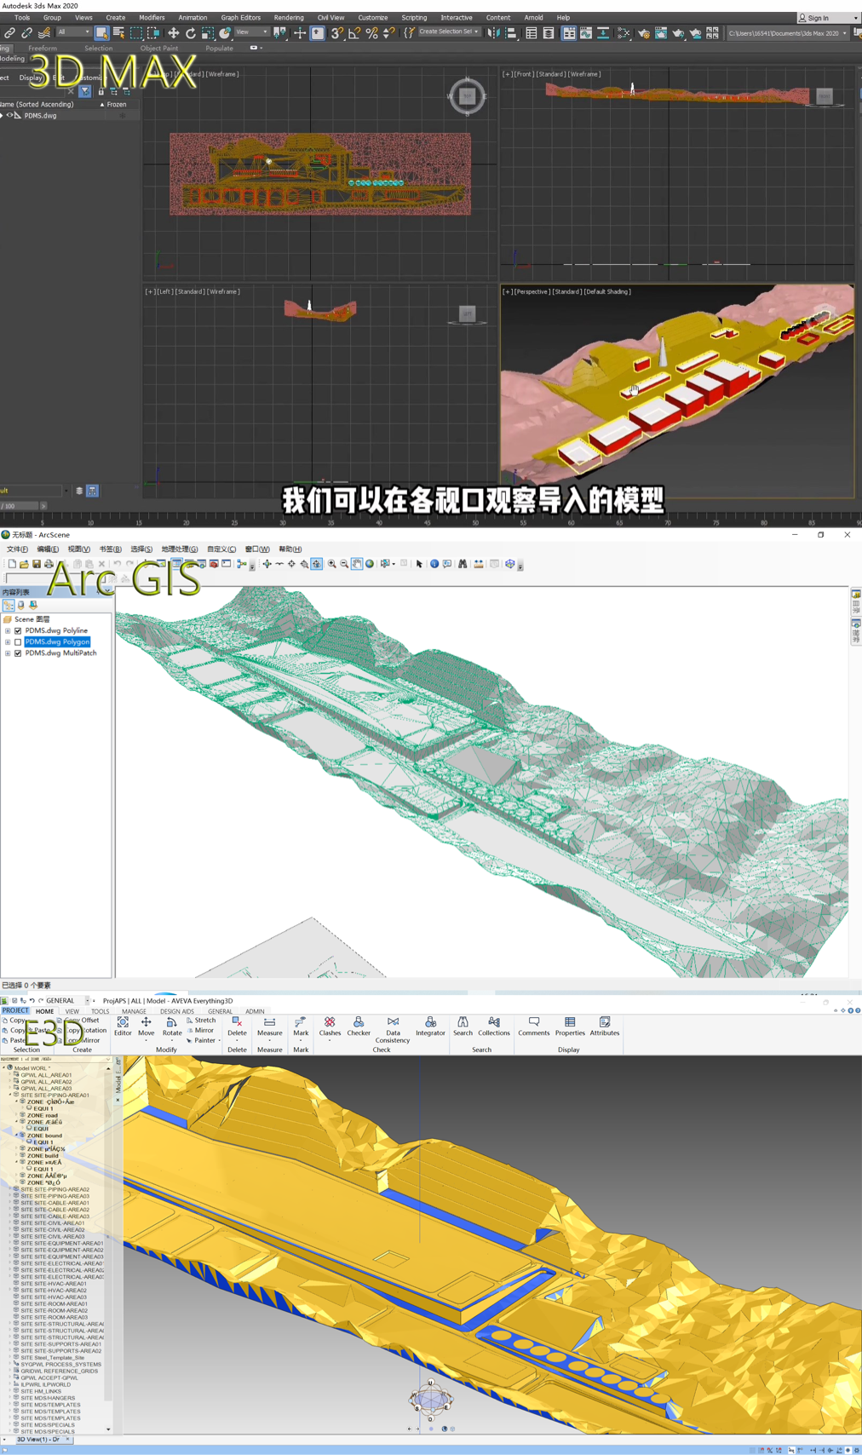862x1455 pixels.
Task: Click the Frozen column header in 3ds Max explorer
Action: pos(117,105)
